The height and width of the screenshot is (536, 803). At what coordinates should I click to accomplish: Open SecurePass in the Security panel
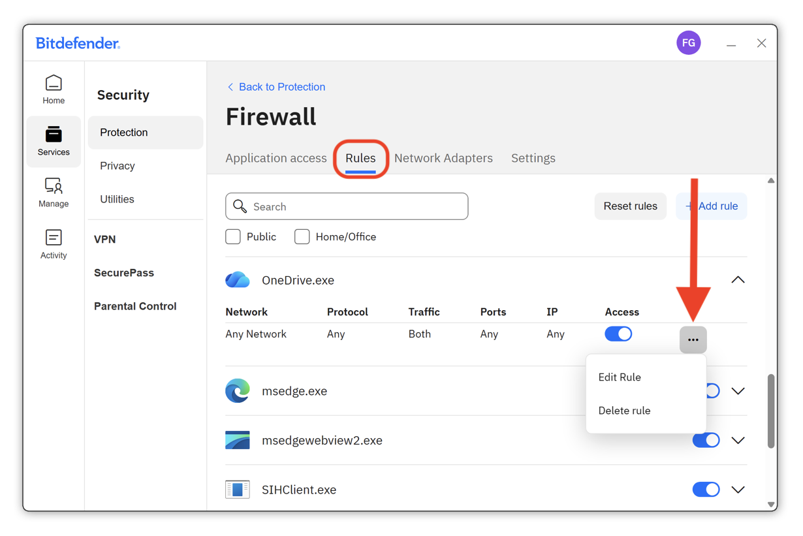124,273
